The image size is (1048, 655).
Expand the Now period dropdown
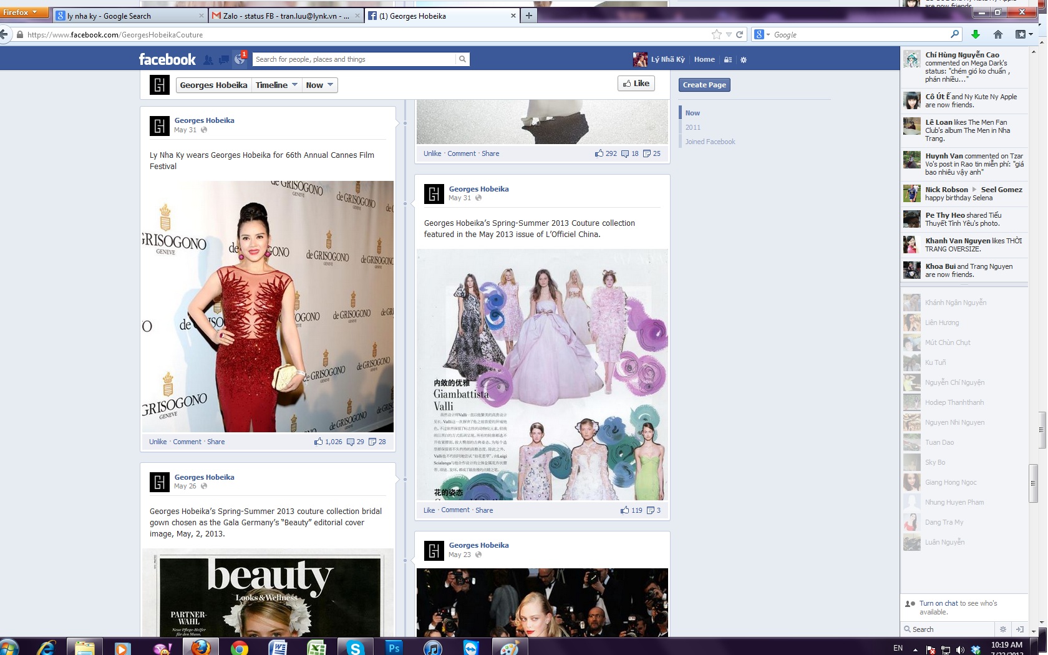click(x=319, y=85)
